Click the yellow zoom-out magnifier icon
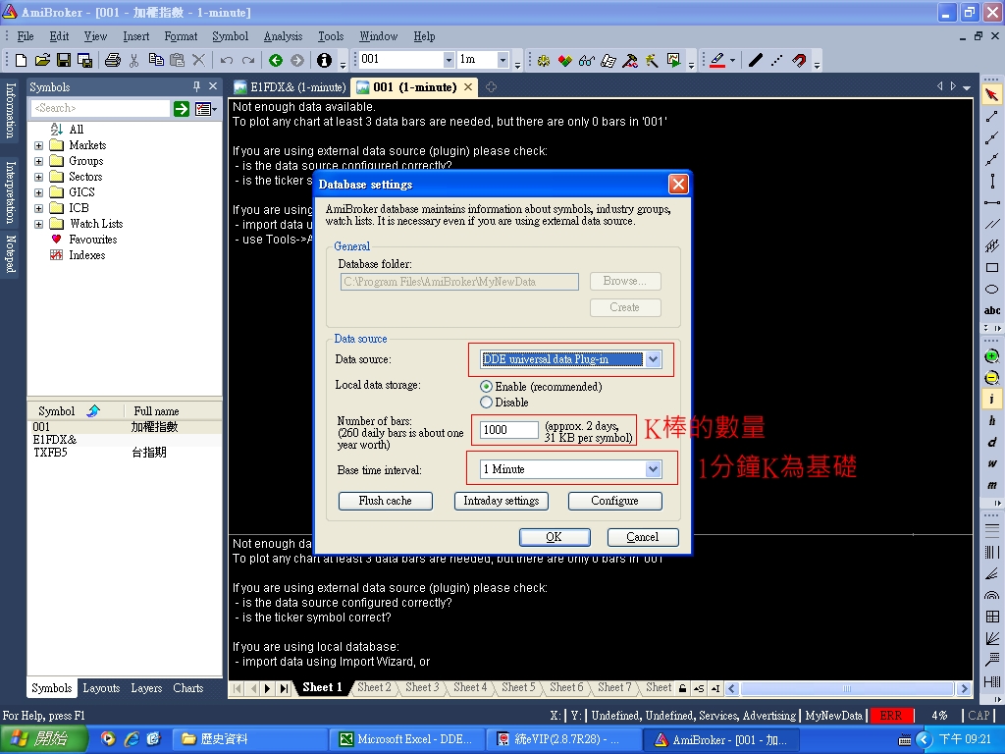The width and height of the screenshot is (1005, 754). click(x=991, y=378)
